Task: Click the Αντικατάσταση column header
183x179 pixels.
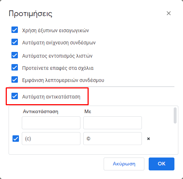Action: [40, 112]
